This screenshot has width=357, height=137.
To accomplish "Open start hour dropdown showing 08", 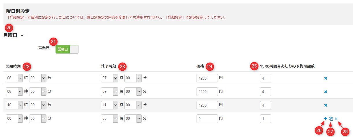I will coord(14,92).
